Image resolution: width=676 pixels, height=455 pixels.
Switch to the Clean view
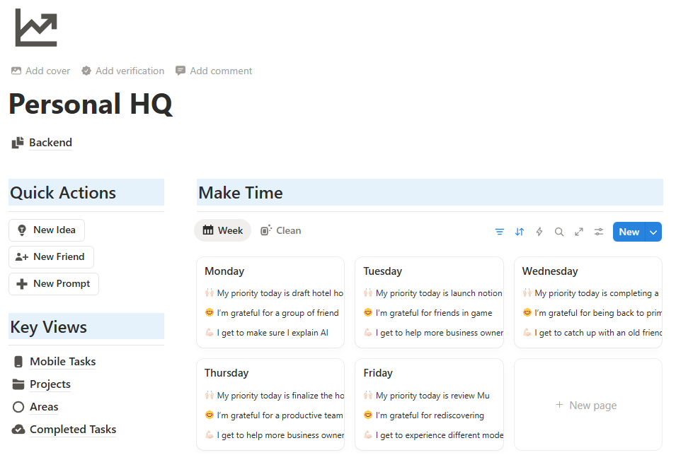pos(281,230)
